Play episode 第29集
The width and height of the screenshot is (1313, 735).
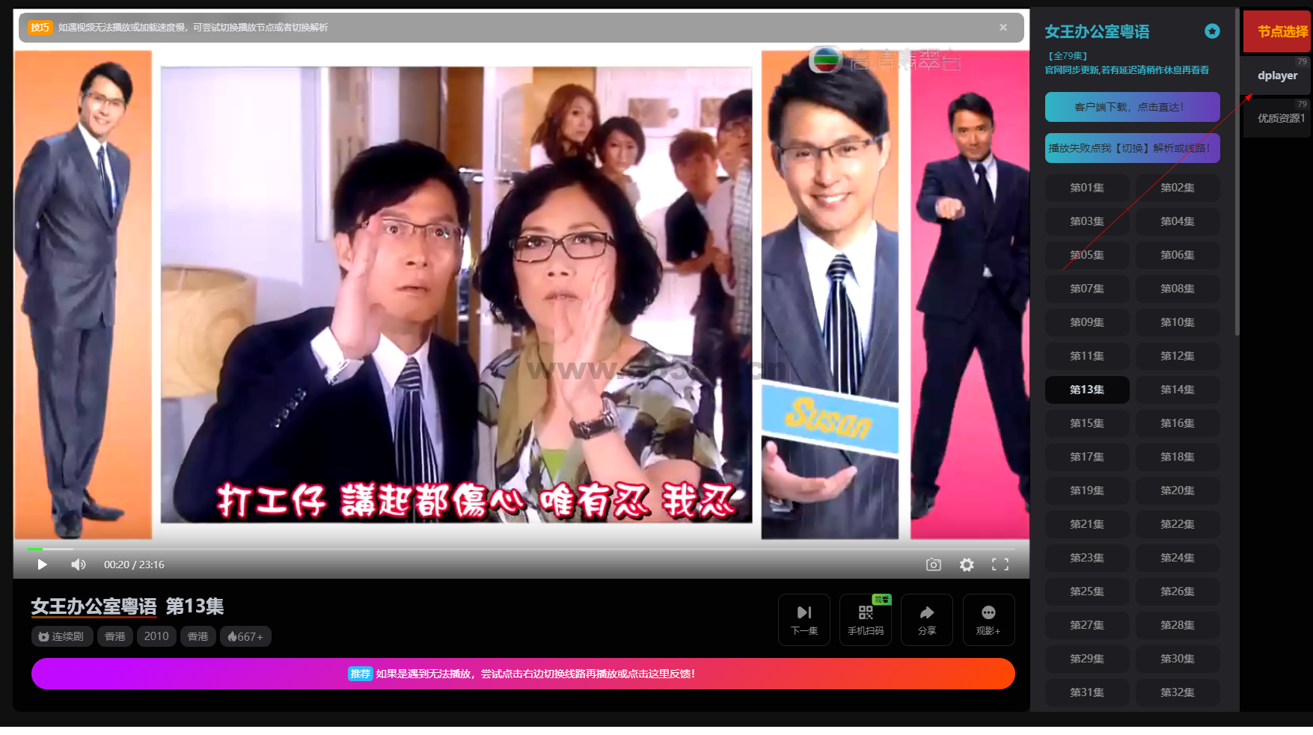coord(1087,659)
